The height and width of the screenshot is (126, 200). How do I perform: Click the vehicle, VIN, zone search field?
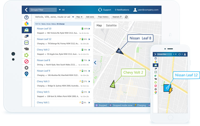point(53,17)
